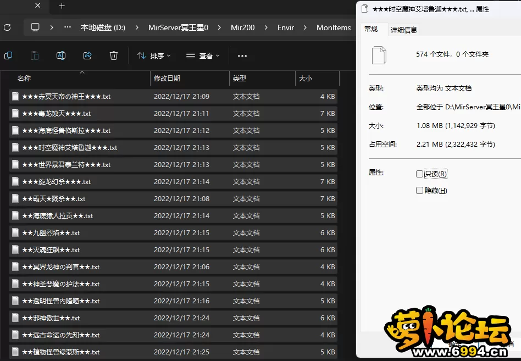Click file icon of ★★霸天★戮杀★★.txt
This screenshot has height=361, width=521.
pos(15,198)
